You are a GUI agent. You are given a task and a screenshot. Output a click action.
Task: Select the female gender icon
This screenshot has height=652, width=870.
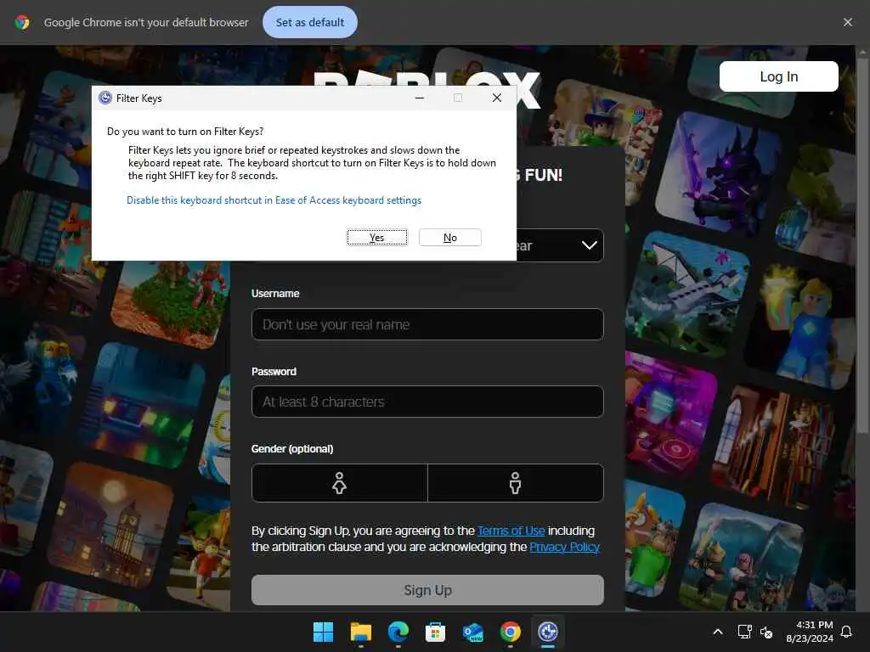(x=339, y=483)
